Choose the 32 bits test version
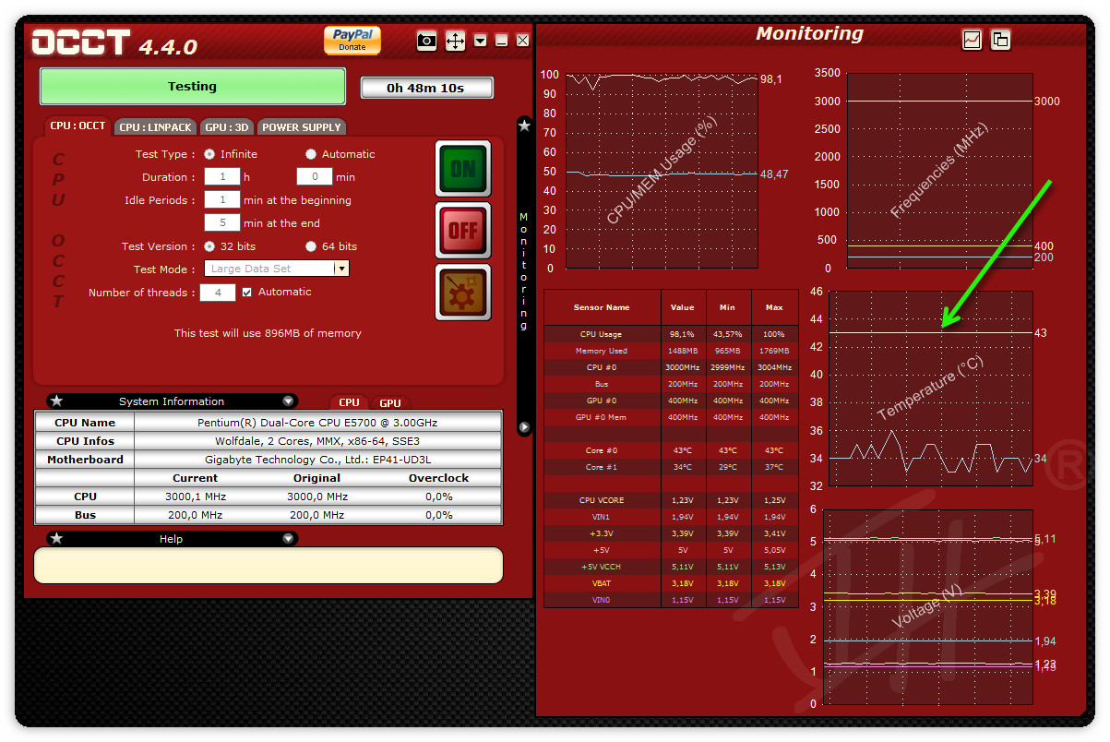The height and width of the screenshot is (742, 1110). [x=209, y=246]
